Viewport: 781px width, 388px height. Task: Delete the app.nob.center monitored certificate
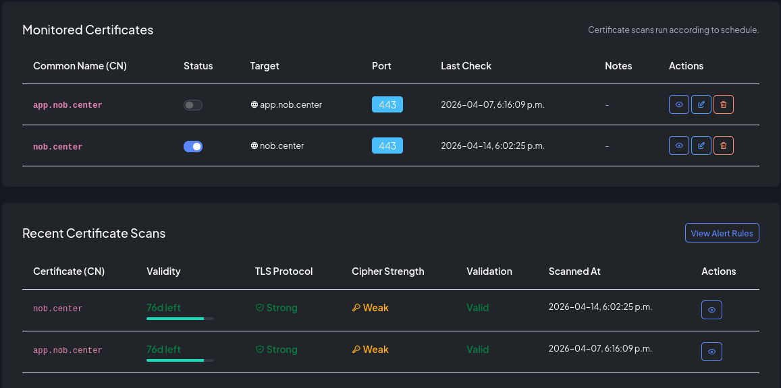click(x=724, y=105)
